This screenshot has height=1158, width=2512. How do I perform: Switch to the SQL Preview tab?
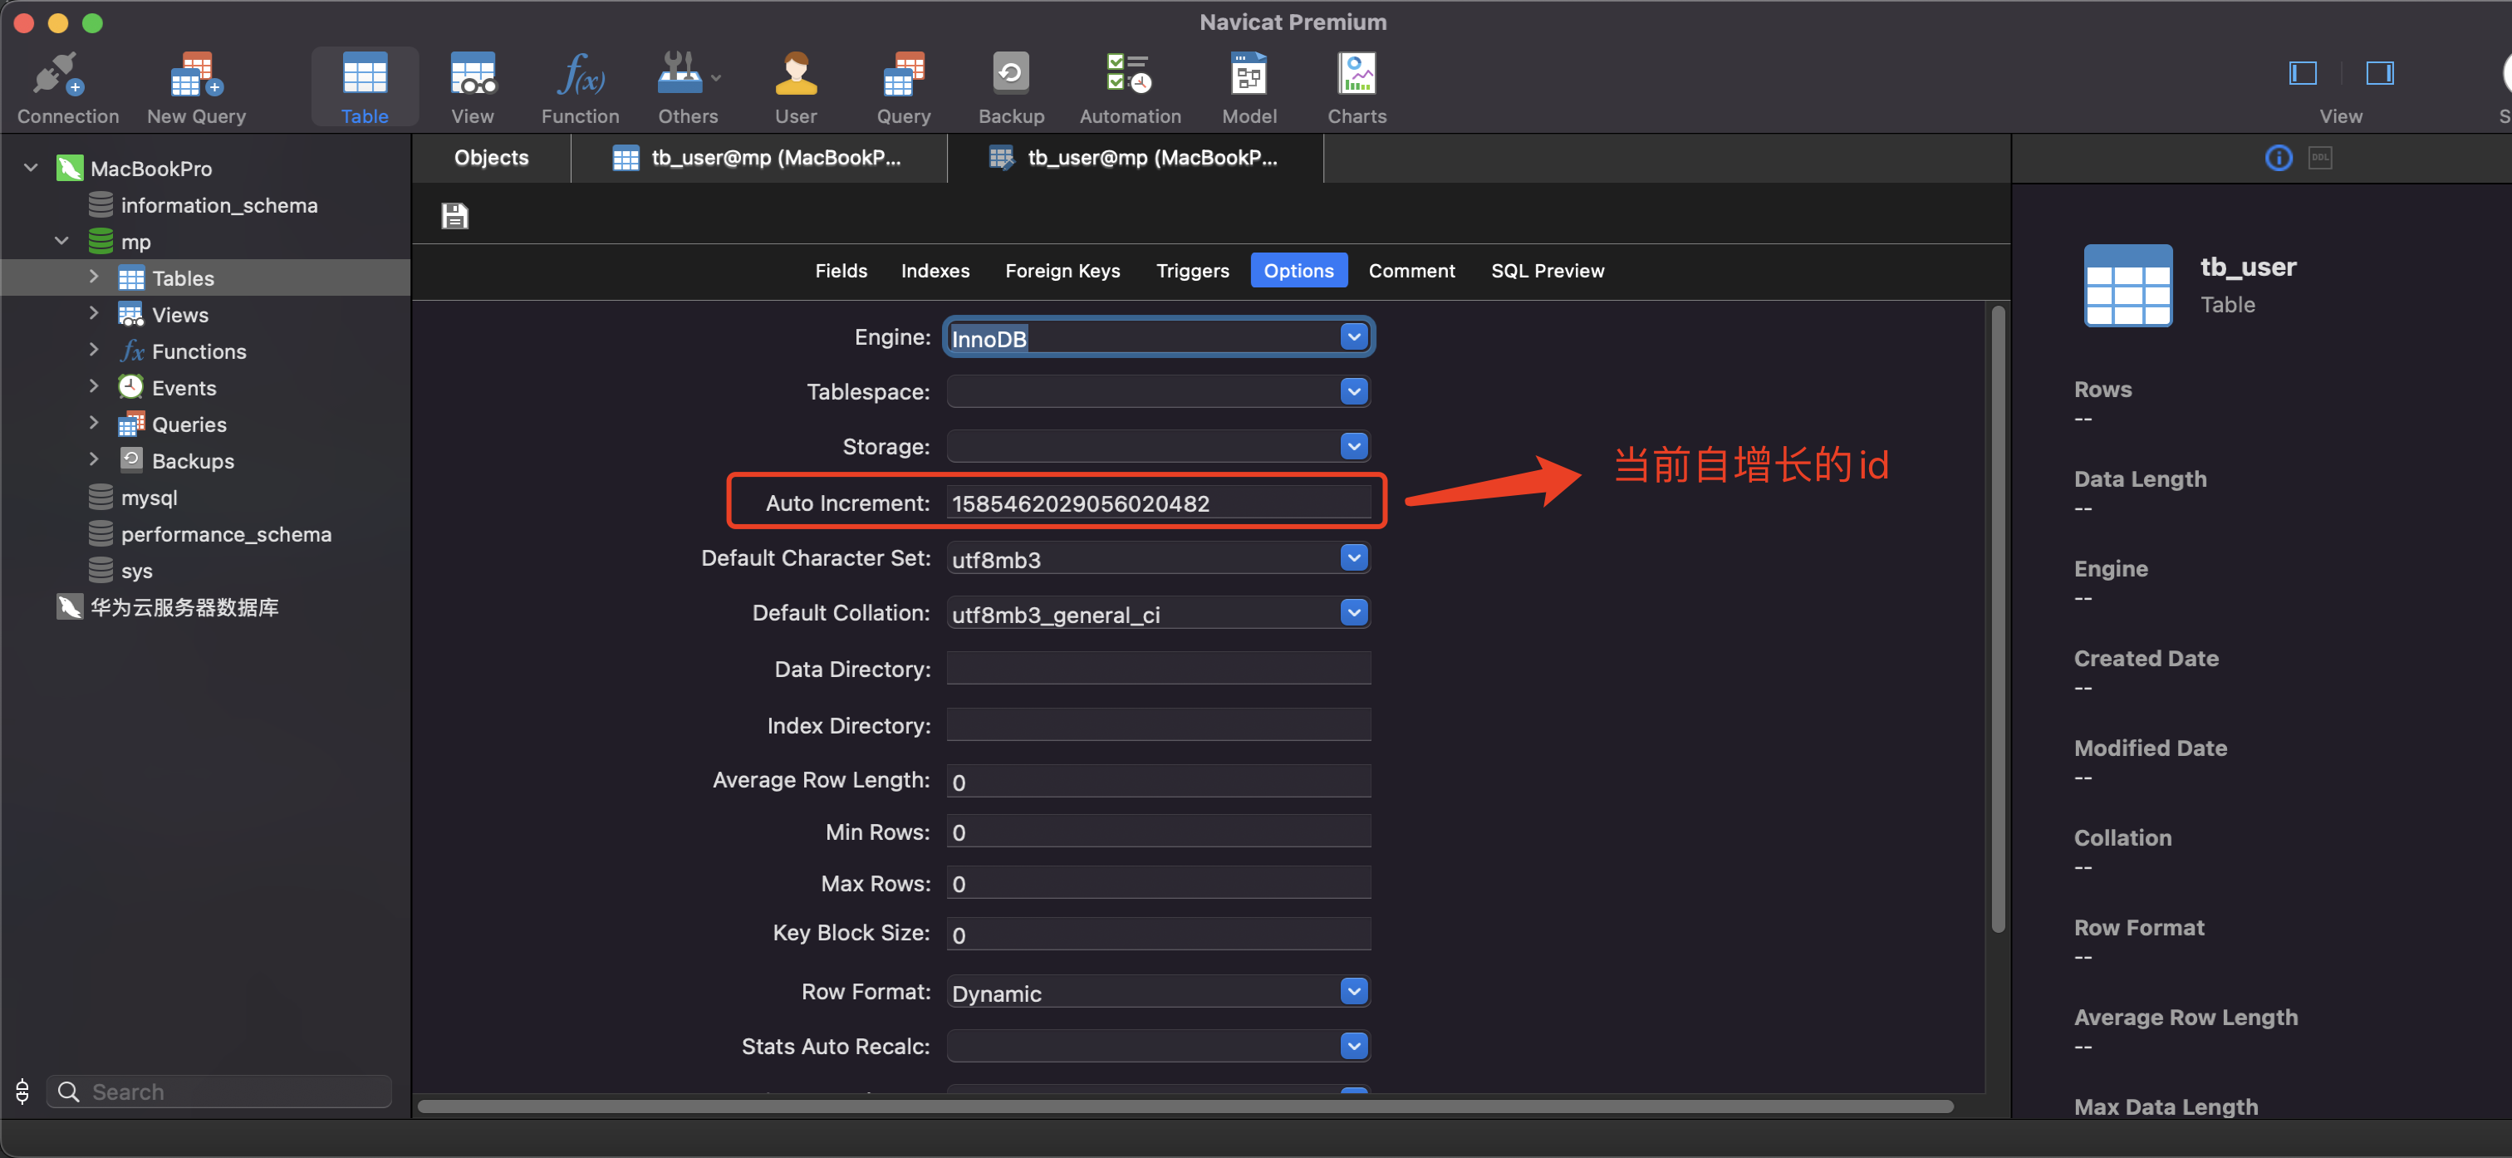1547,270
